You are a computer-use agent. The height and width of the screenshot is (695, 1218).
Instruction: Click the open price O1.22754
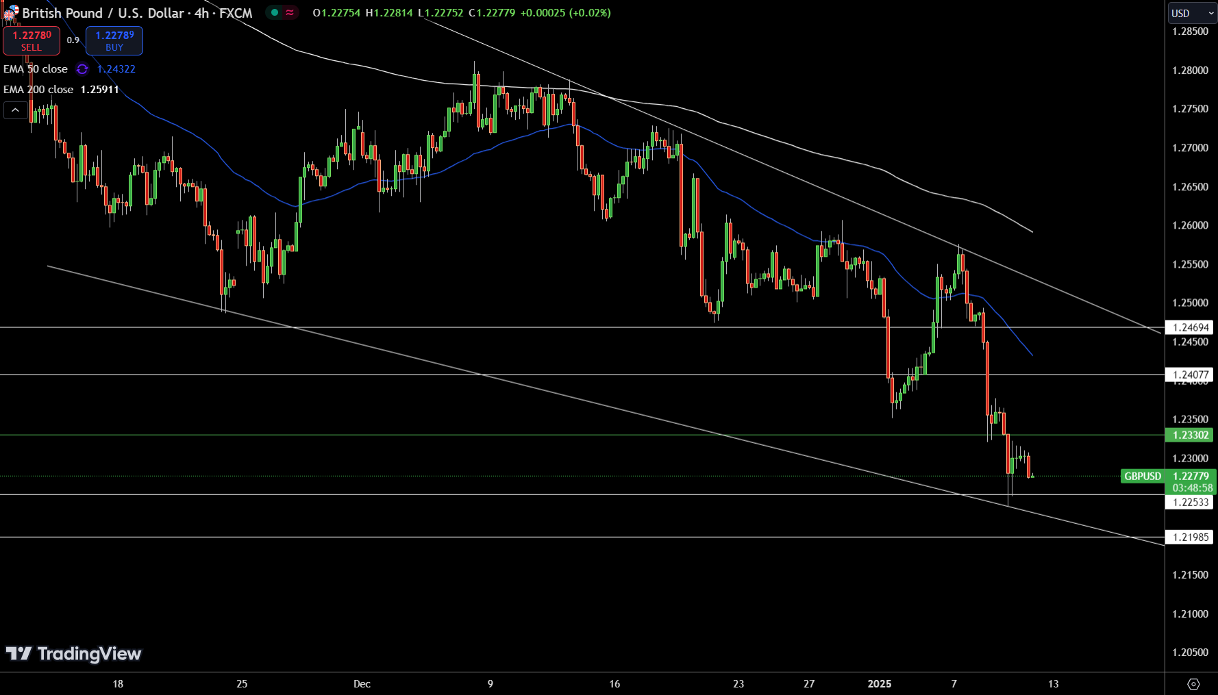point(336,13)
